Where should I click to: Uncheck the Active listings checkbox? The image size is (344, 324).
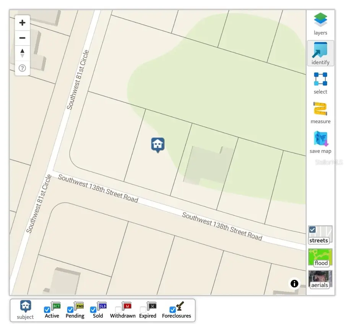tap(47, 310)
